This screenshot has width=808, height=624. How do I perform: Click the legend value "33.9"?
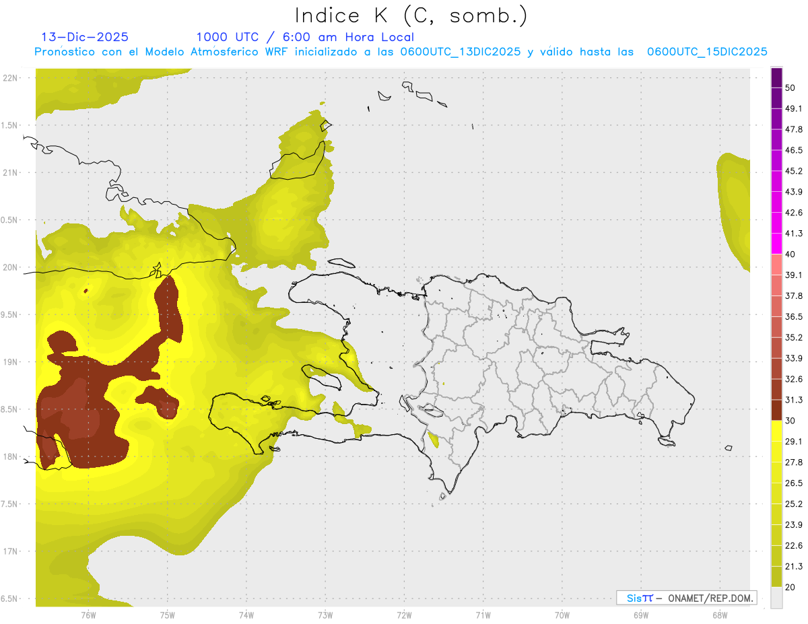(x=794, y=358)
